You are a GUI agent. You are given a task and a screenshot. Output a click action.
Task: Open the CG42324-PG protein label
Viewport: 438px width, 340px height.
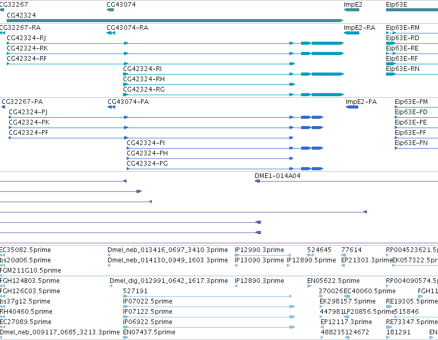(x=147, y=164)
